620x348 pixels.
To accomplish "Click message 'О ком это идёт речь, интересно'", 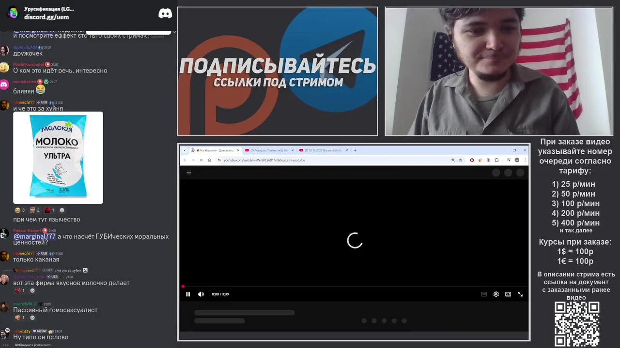I will (x=60, y=71).
